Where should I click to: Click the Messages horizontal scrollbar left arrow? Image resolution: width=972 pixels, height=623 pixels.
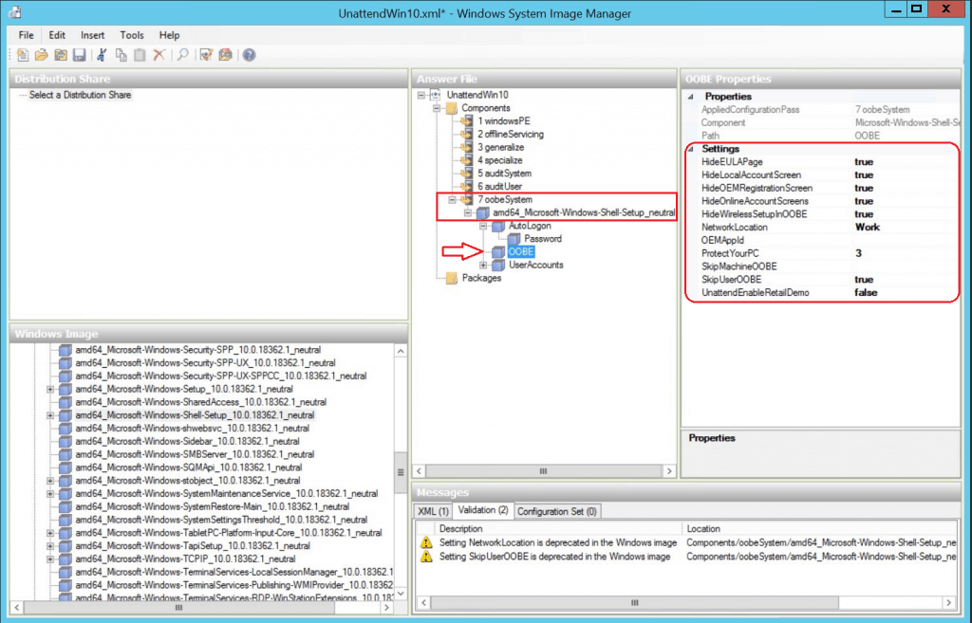point(423,602)
